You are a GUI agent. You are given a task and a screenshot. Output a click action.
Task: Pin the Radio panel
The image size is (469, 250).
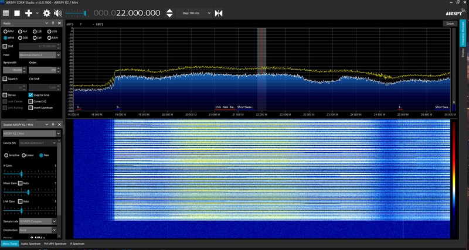54,23
